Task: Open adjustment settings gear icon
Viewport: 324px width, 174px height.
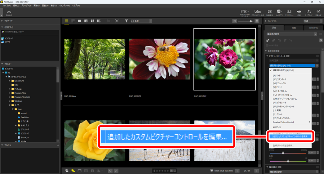Action: (x=320, y=40)
